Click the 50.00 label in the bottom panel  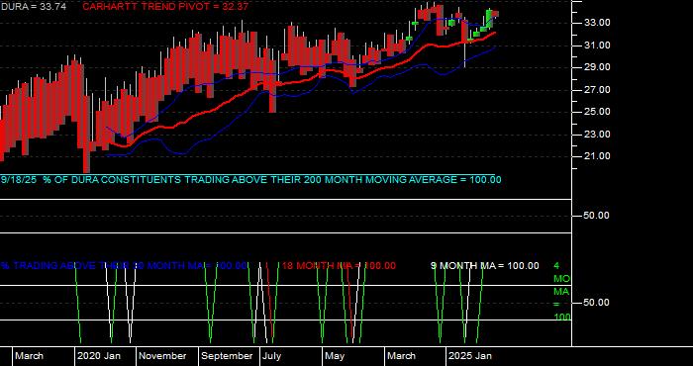[x=598, y=303]
